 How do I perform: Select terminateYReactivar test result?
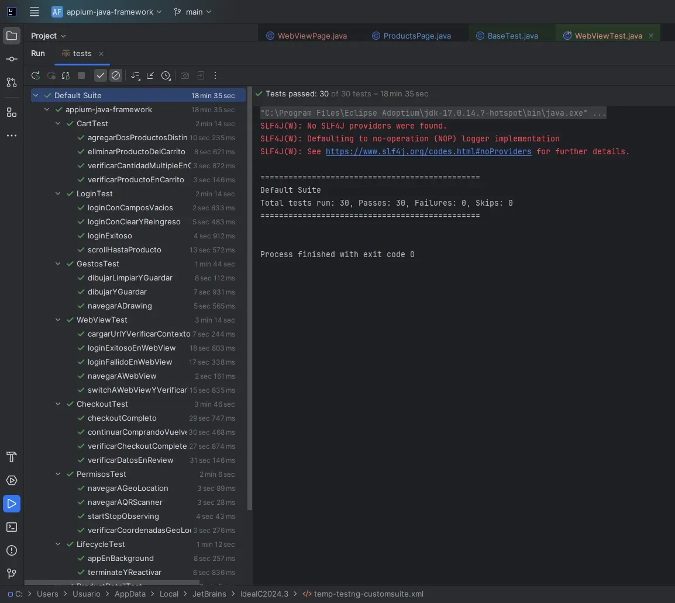coord(138,572)
